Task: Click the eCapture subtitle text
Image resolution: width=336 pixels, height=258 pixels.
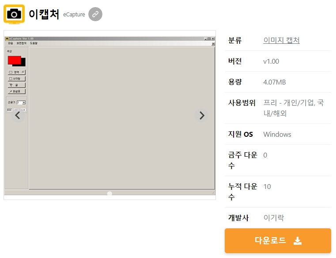Action: point(74,15)
